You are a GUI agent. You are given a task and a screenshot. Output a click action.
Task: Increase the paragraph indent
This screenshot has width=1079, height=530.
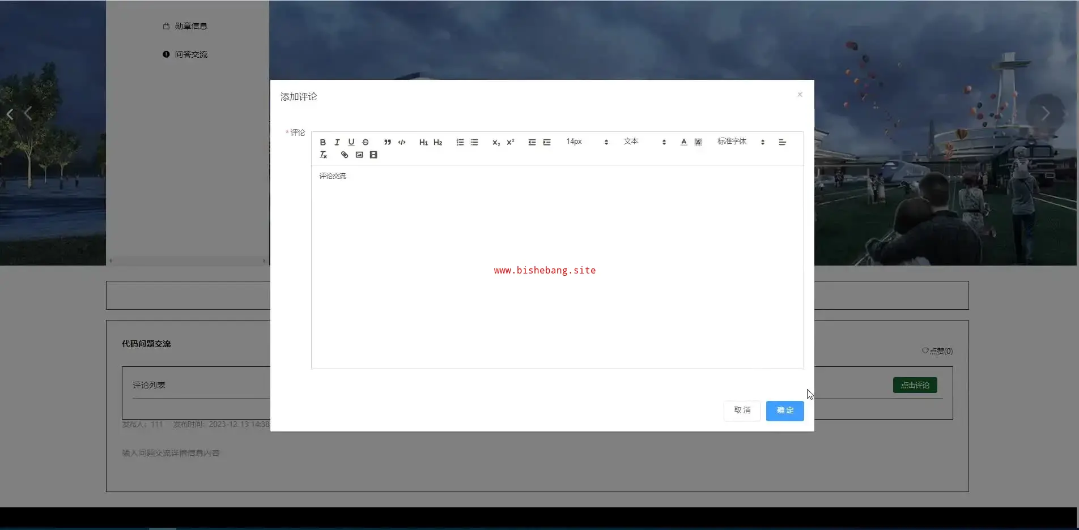click(547, 142)
